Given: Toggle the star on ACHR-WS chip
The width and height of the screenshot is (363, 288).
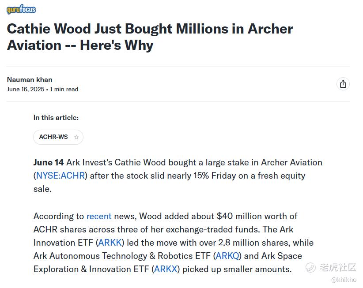Looking at the screenshot, I should [76, 137].
